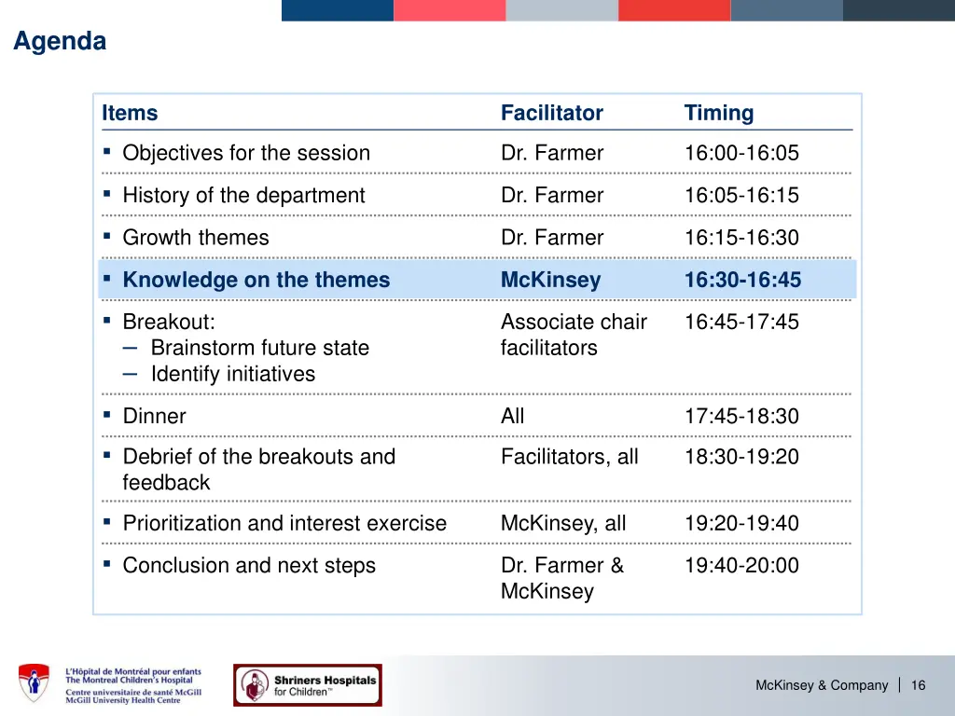
Task: Click the page number 16
Action: pyautogui.click(x=918, y=685)
